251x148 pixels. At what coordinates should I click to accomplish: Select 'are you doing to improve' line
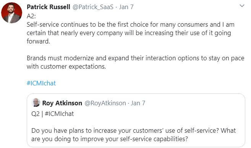tap(110, 139)
